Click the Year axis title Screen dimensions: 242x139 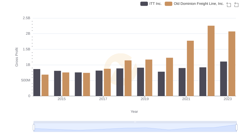[134, 112]
